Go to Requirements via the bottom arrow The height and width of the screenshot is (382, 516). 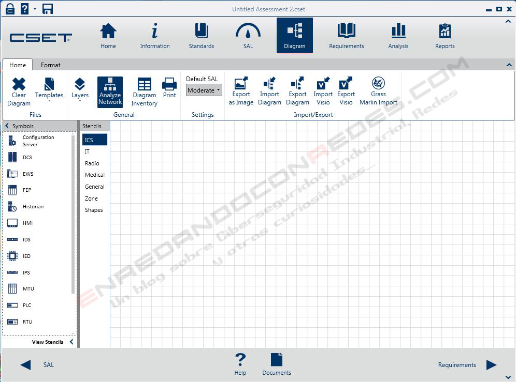(x=491, y=364)
